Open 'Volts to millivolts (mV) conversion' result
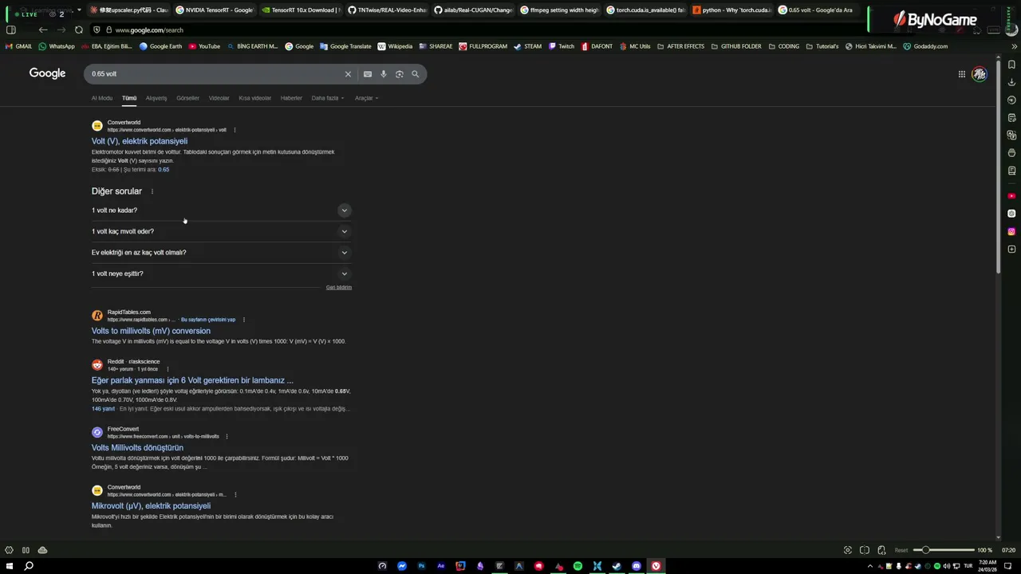The height and width of the screenshot is (574, 1021). click(x=151, y=331)
